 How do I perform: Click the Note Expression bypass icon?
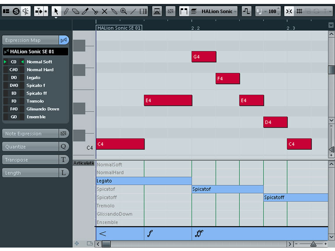pyautogui.click(x=64, y=134)
